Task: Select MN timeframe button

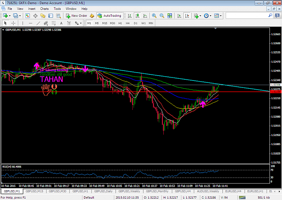Action: coord(151,23)
